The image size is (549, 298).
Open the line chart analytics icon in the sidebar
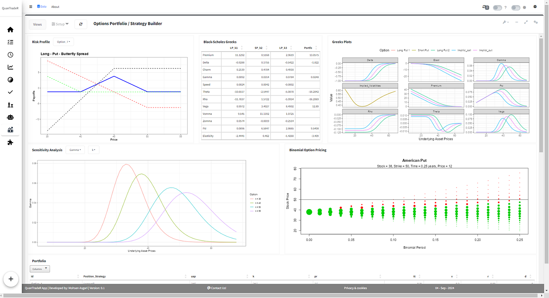(10, 67)
